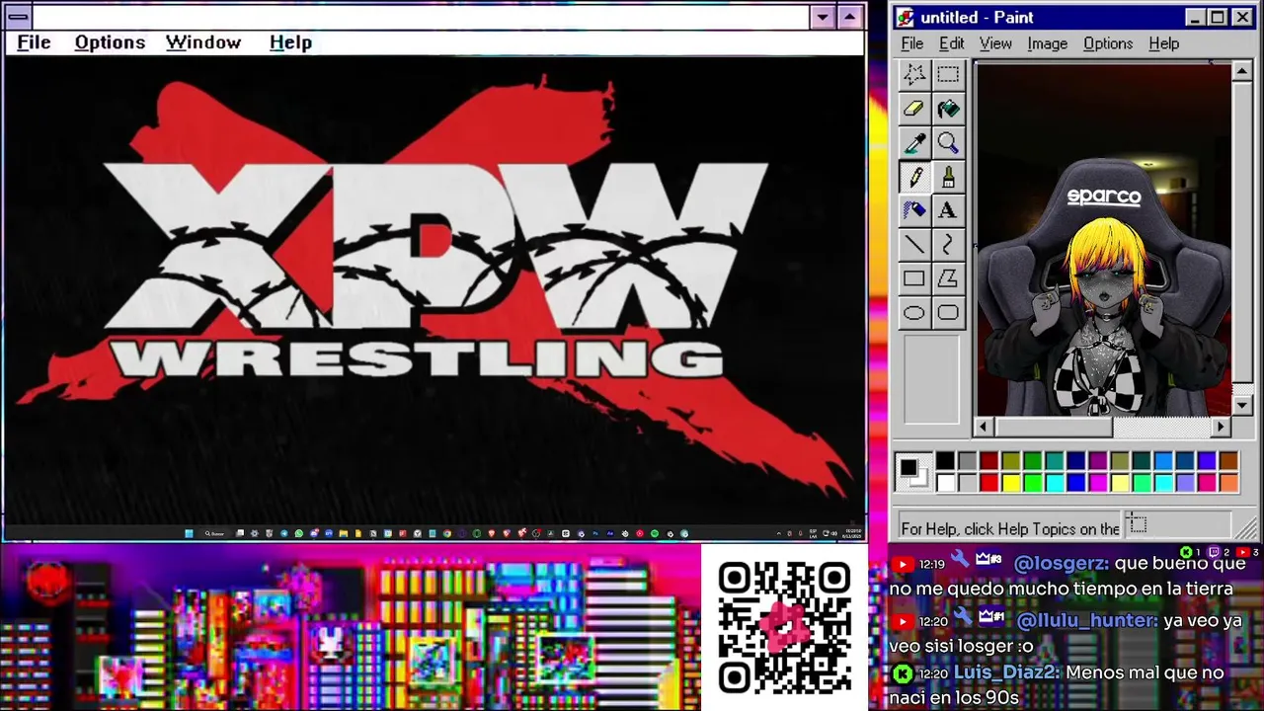Screen dimensions: 1264x711
Task: Choose the navy blue color swatch
Action: [1075, 461]
